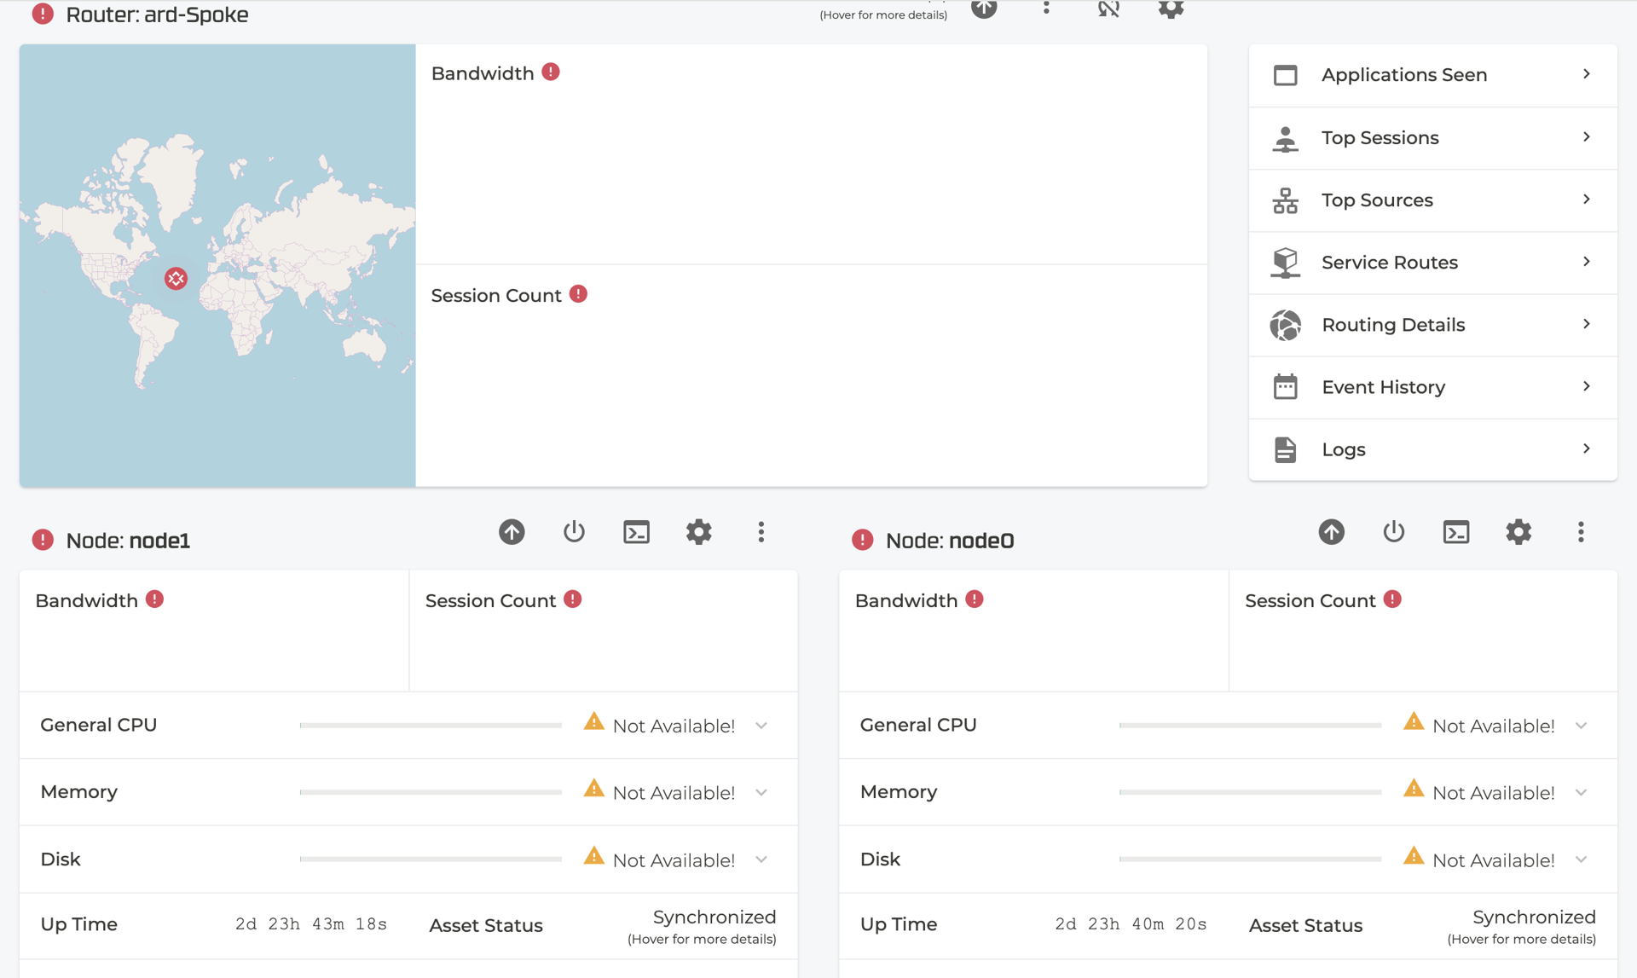
Task: Click node1 General CPU usage bar
Action: pyautogui.click(x=431, y=726)
